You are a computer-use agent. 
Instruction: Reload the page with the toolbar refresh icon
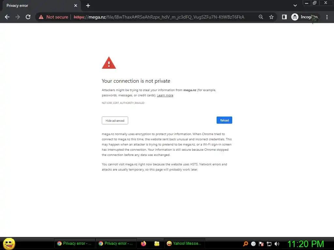28,17
